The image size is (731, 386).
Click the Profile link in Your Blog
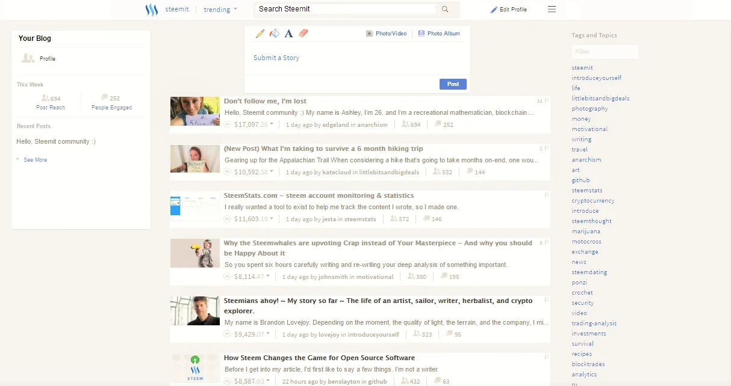tap(48, 58)
